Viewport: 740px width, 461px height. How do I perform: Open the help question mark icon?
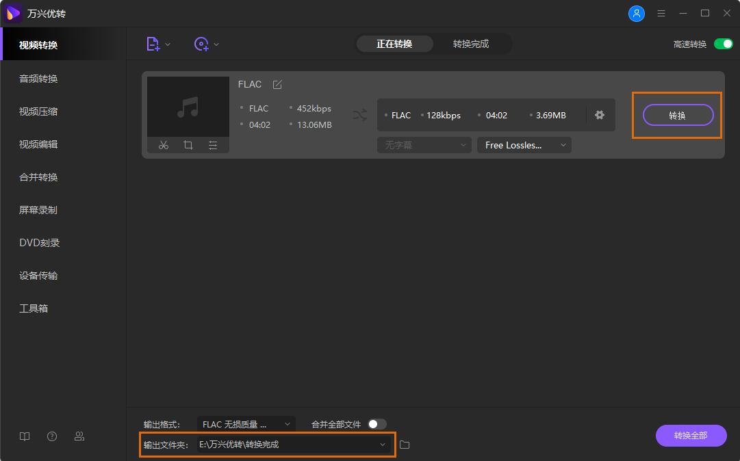pyautogui.click(x=52, y=436)
